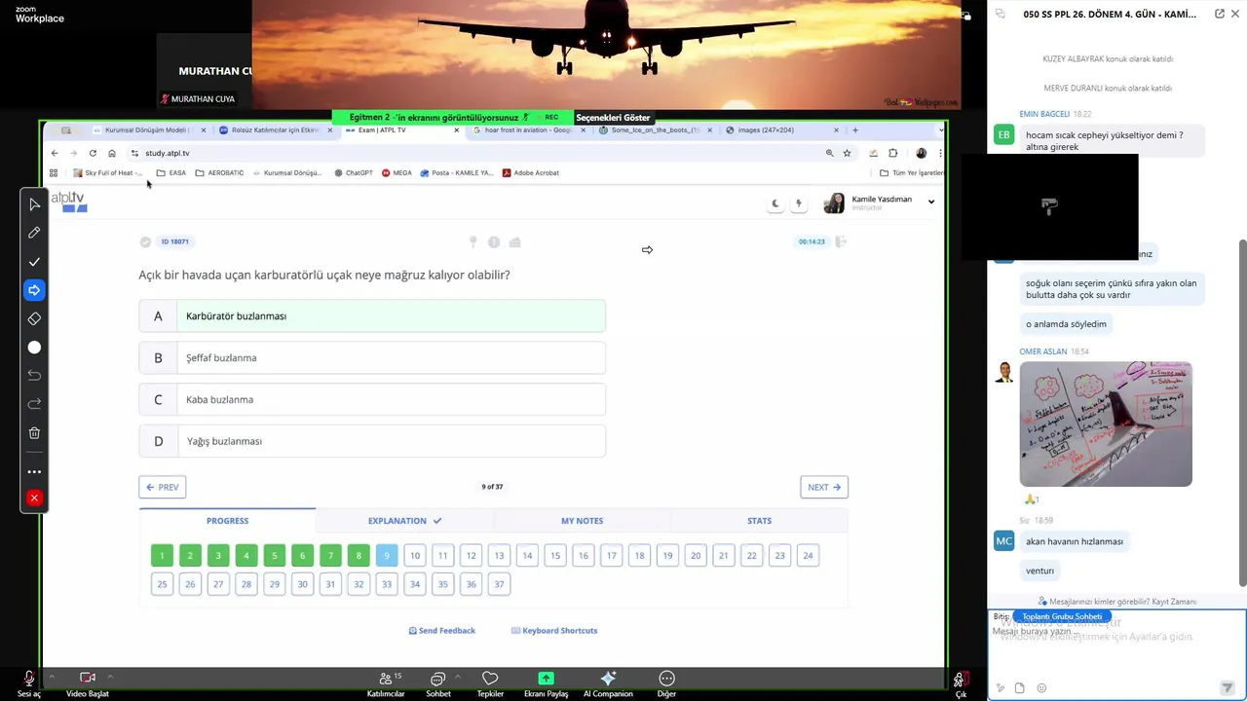This screenshot has width=1247, height=701.
Task: Select answer A Karbüratör buzlanması
Action: 372,315
